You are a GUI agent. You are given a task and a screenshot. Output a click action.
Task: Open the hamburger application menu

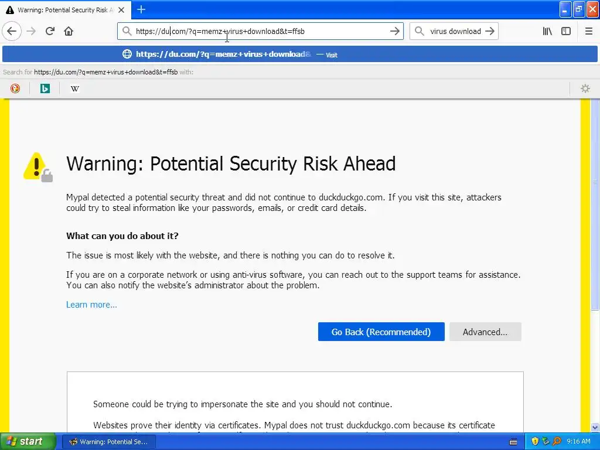click(x=589, y=32)
